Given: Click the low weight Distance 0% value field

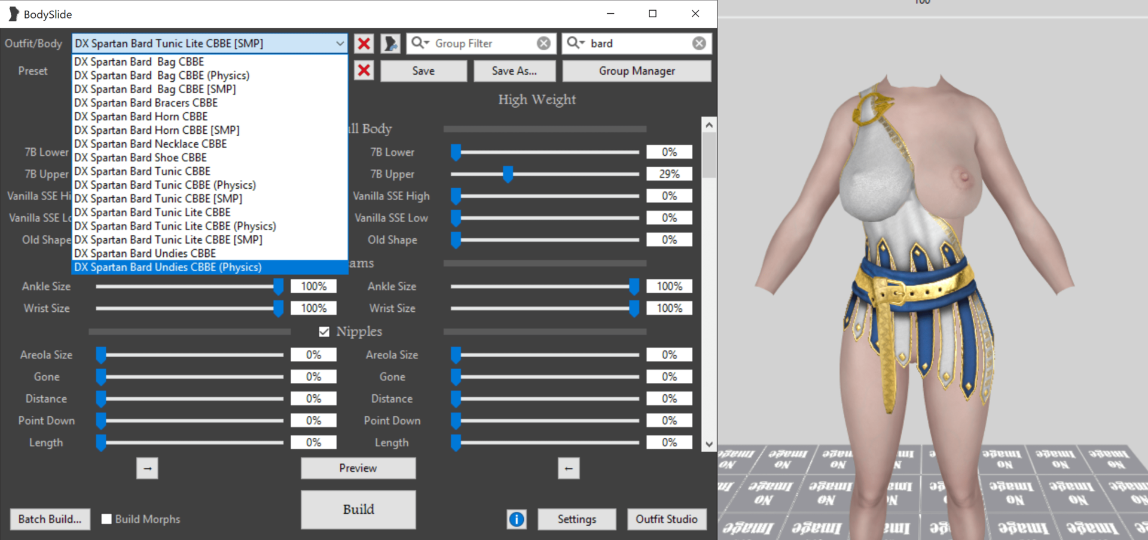Looking at the screenshot, I should click(x=314, y=398).
